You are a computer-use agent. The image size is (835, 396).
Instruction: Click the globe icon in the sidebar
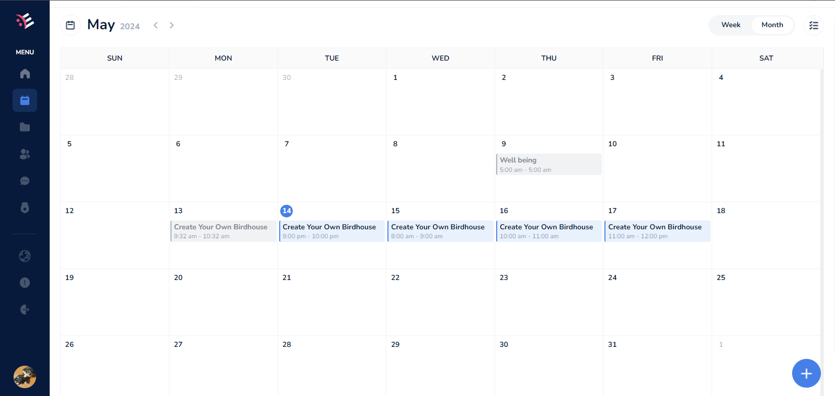point(25,256)
